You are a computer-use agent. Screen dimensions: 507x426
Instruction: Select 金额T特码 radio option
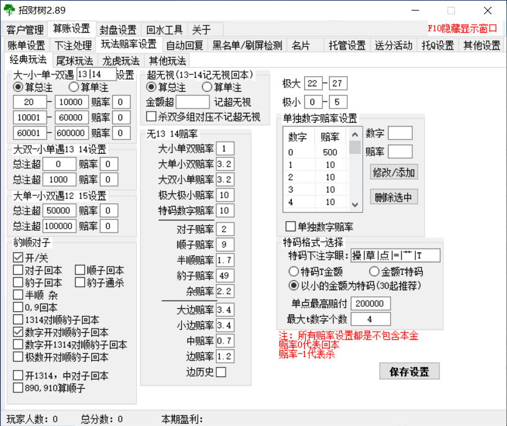coord(374,271)
